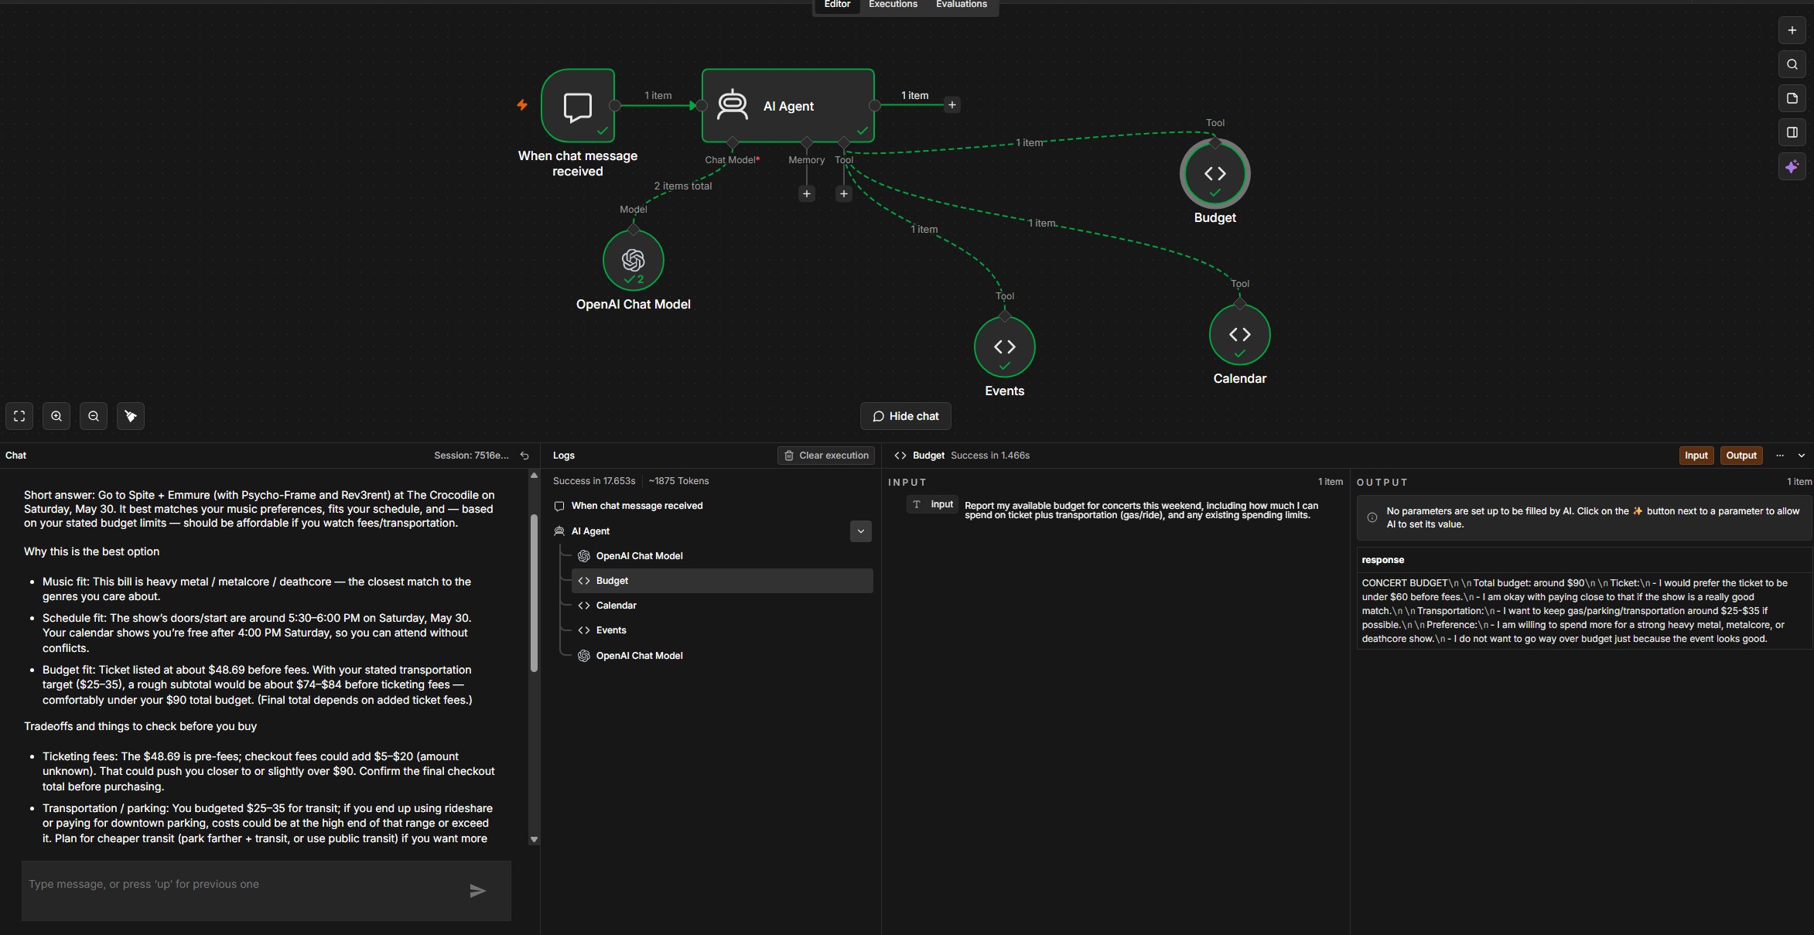Select the last OpenAI Chat Model log entry
The width and height of the screenshot is (1814, 935).
(722, 656)
